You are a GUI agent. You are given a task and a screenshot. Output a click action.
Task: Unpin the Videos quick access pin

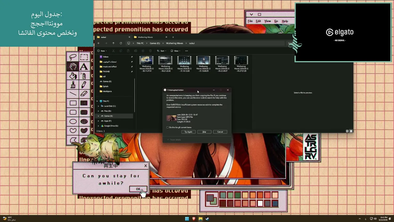click(132, 57)
